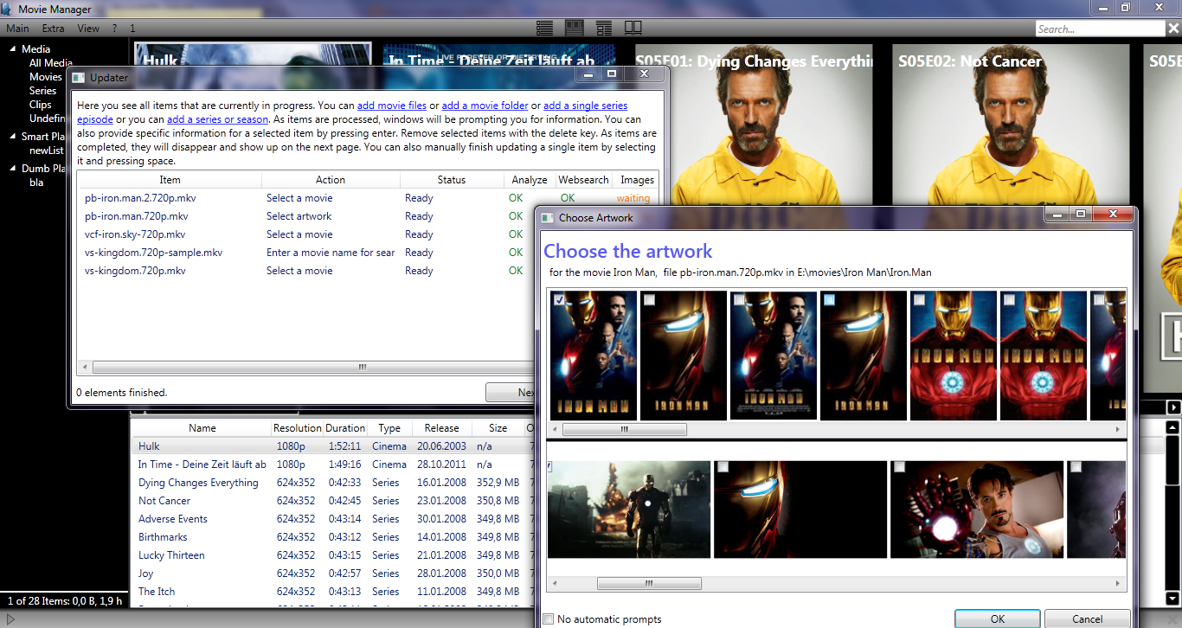Cancel the Choose Artwork dialog
1182x628 pixels.
click(1088, 618)
